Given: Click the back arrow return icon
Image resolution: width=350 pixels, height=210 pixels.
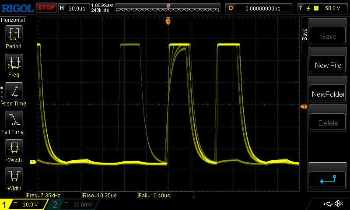Looking at the screenshot, I should tap(328, 179).
